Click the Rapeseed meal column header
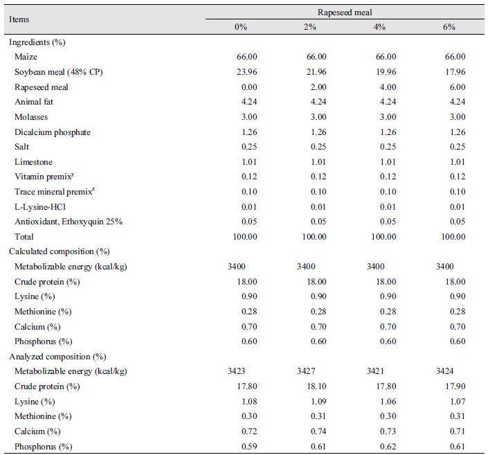Screen dimensions: 488x455 point(345,12)
